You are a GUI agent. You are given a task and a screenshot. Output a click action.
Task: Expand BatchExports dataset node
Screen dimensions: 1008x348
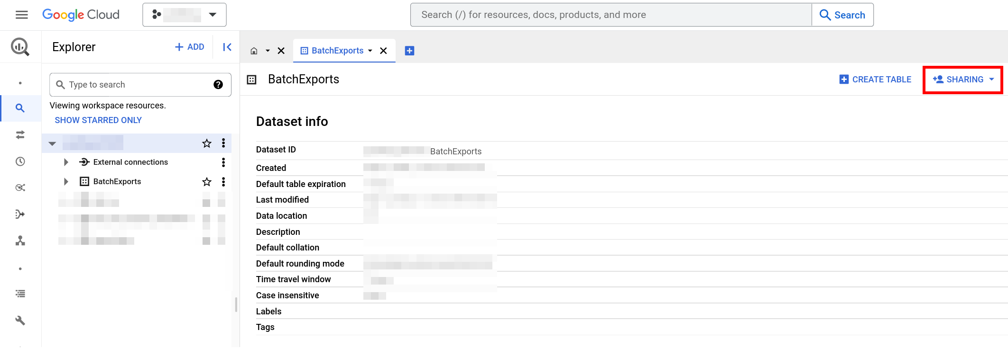click(66, 182)
